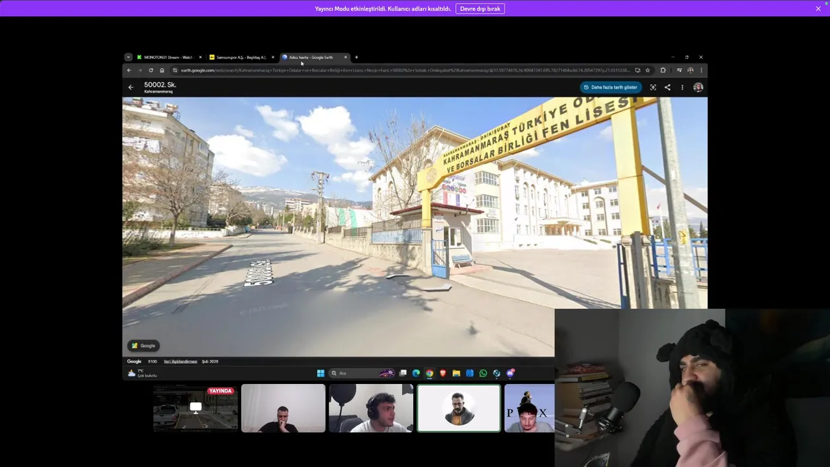Viewport: 830px width, 467px height.
Task: Launch Microsoft Edge from the taskbar
Action: pyautogui.click(x=416, y=373)
